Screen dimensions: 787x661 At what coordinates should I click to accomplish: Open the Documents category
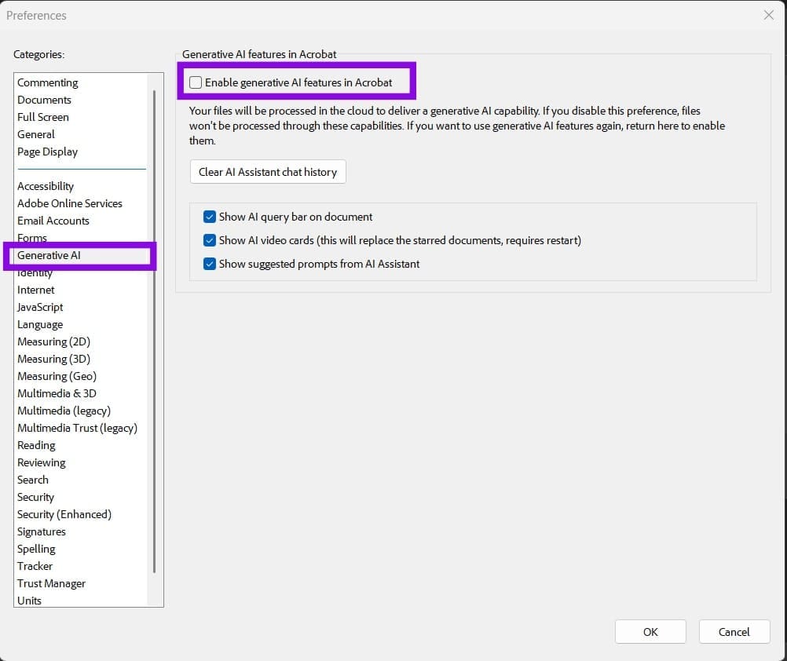tap(44, 100)
